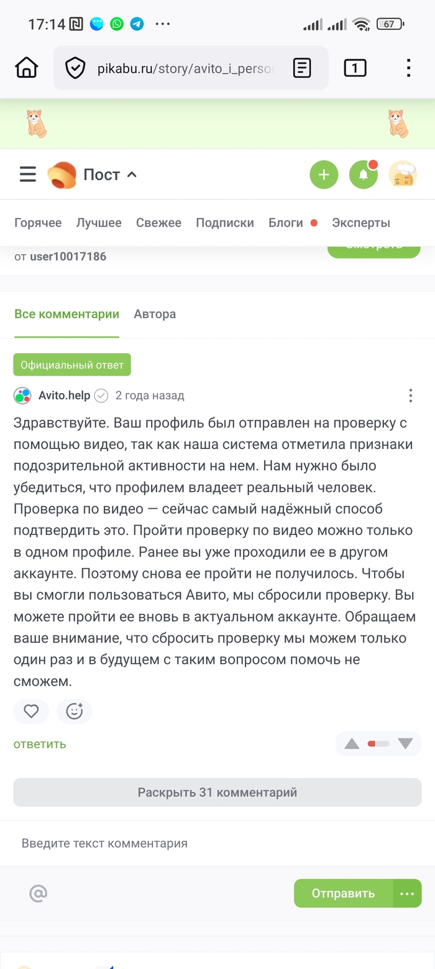The height and width of the screenshot is (969, 435).
Task: Tap the green plus create-post button
Action: [x=324, y=174]
